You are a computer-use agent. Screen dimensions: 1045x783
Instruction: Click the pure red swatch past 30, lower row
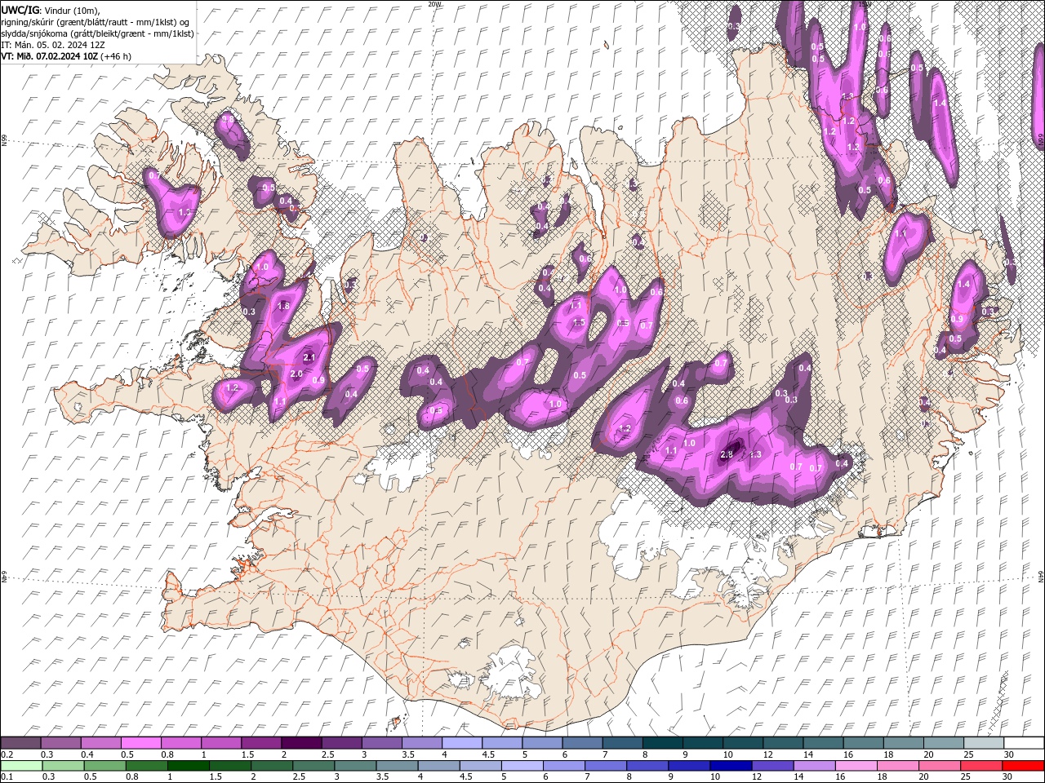(x=1025, y=765)
